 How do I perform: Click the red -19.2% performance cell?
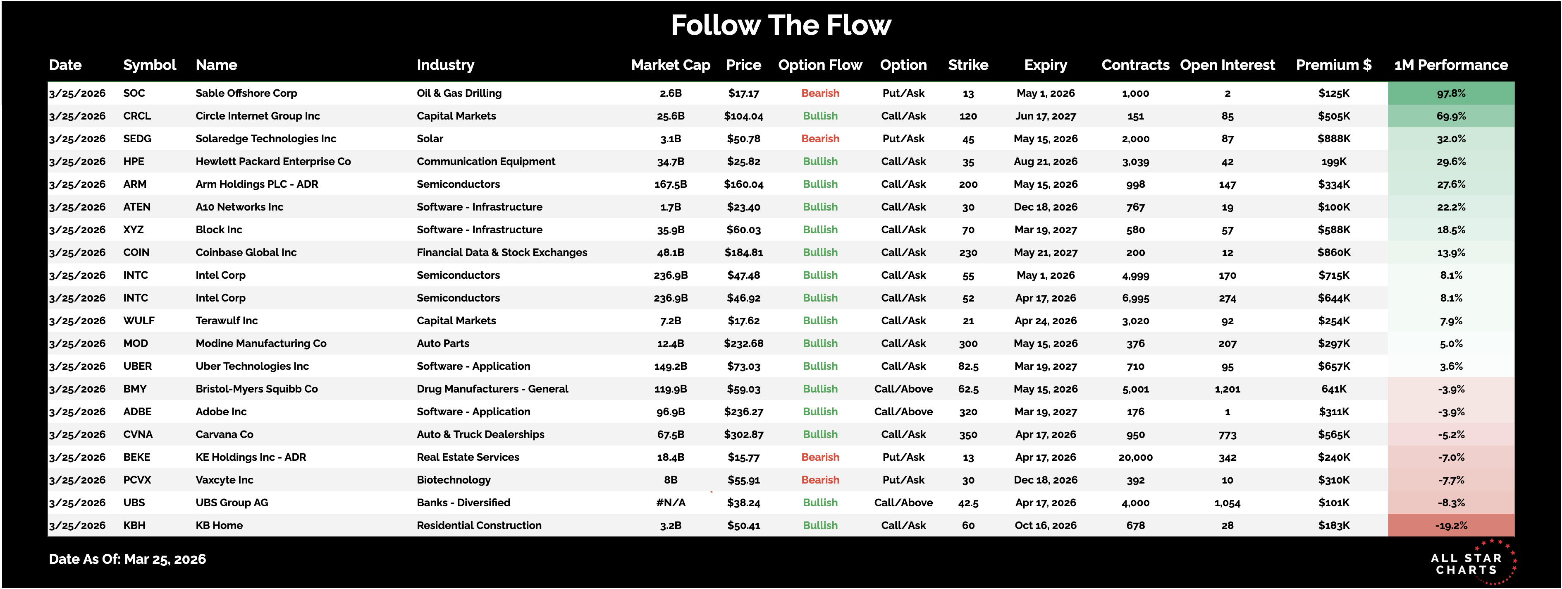(x=1450, y=525)
